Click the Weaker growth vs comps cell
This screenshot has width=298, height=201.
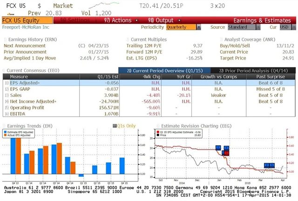(219, 95)
